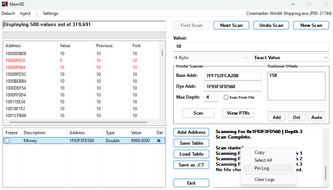The width and height of the screenshot is (333, 190).
Task: Click the Save as .CT button
Action: click(191, 165)
